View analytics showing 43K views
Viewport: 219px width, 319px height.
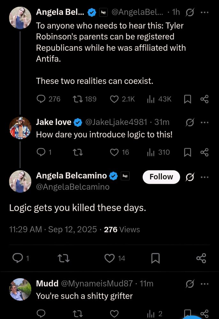point(151,99)
